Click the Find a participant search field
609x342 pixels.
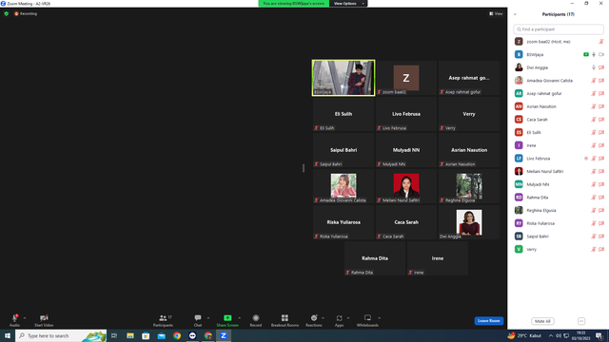coord(559,29)
